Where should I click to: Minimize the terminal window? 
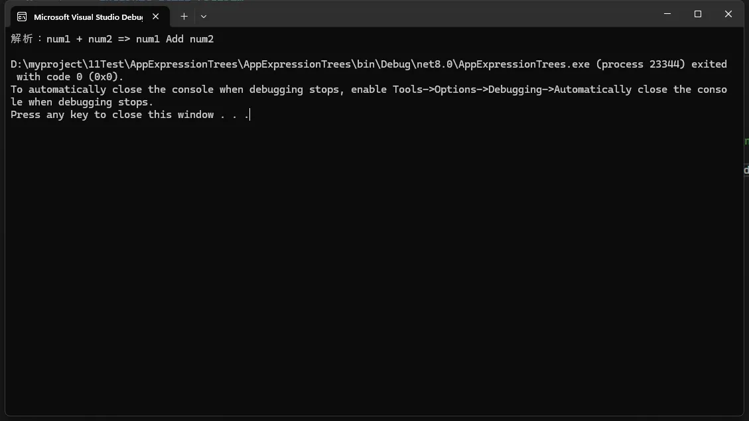click(667, 14)
